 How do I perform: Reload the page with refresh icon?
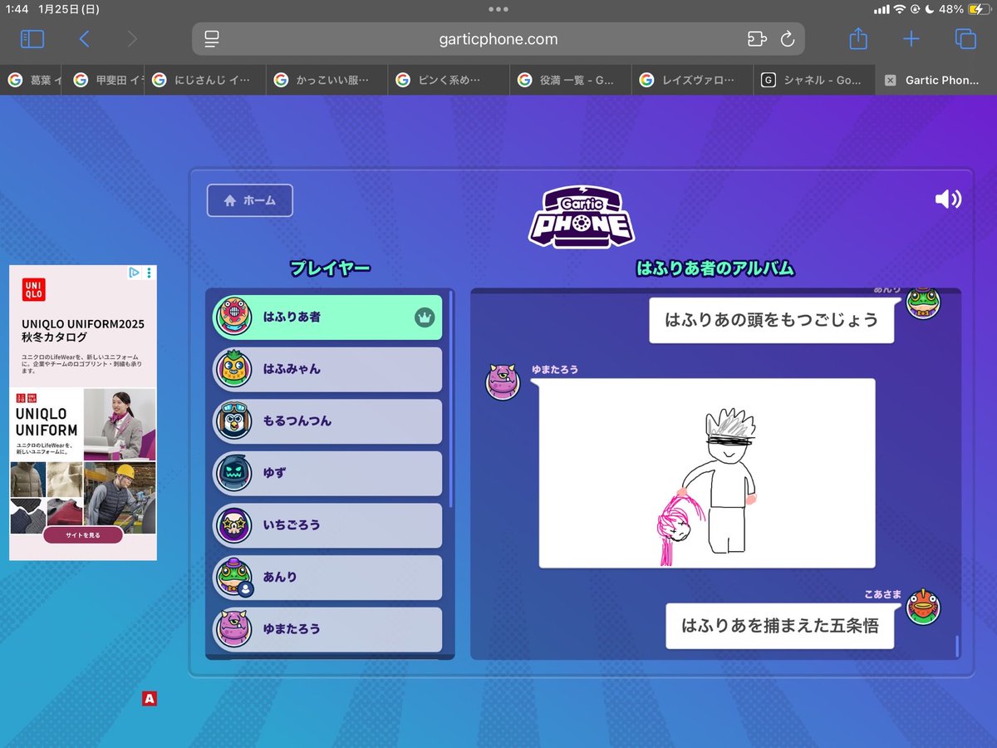(x=788, y=39)
